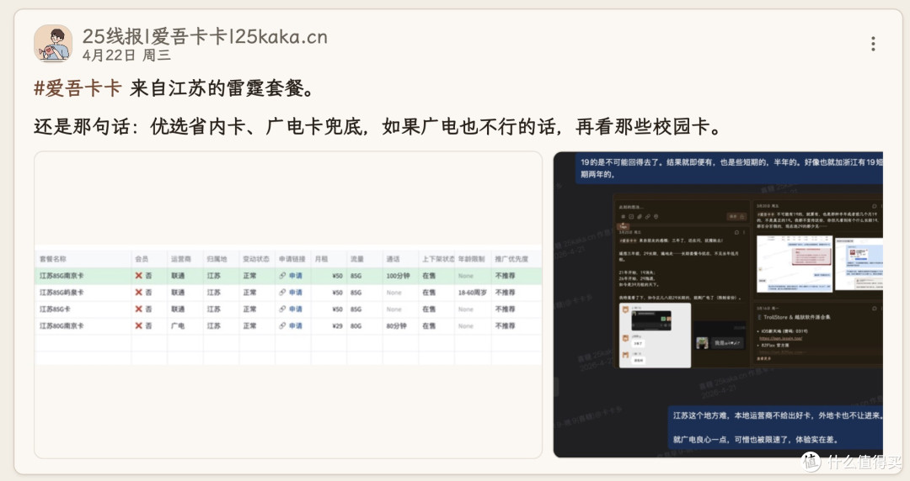Click 不推荐 in the 江苏80G南京卡 row
Viewport: 910px width, 481px height.
pos(505,325)
